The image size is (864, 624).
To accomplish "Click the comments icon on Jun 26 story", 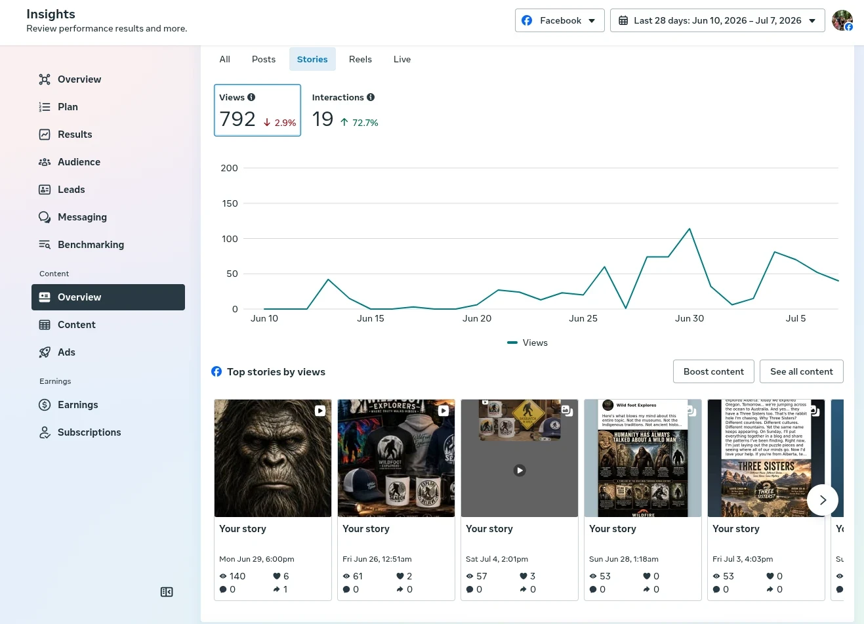I will pyautogui.click(x=346, y=589).
